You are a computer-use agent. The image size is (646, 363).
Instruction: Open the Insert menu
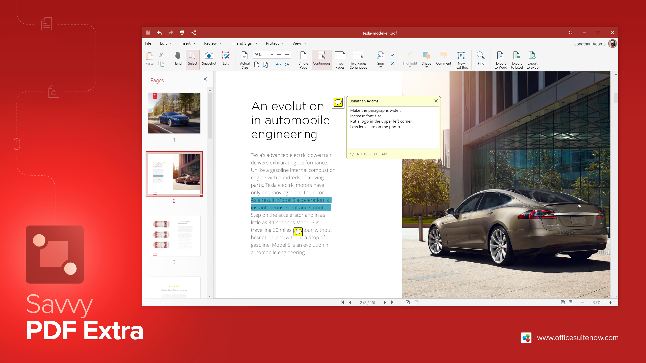pos(188,43)
